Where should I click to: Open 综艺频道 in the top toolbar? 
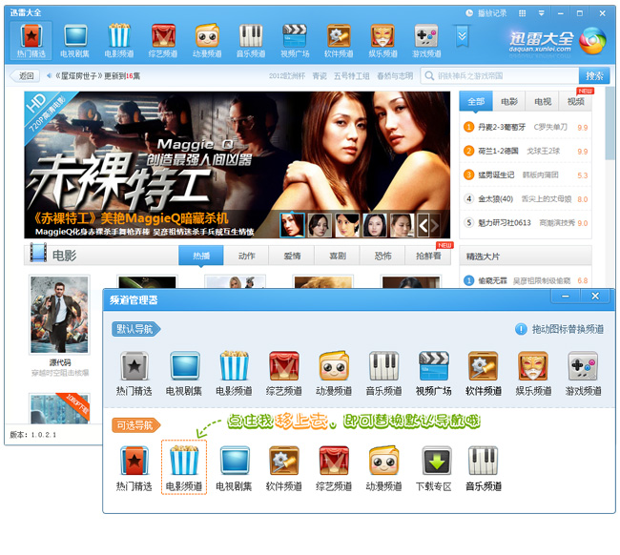coord(163,41)
